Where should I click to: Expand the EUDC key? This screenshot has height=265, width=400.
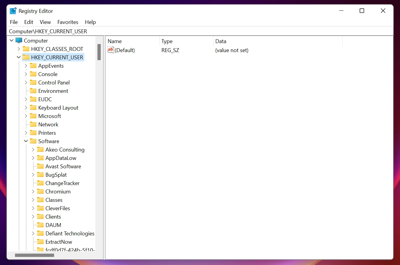tap(26, 99)
